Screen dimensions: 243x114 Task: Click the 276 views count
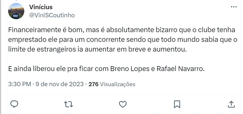[93, 84]
